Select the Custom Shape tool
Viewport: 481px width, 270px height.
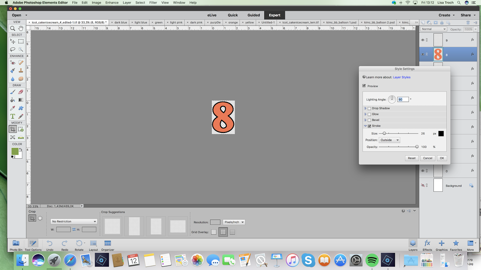pos(21,108)
